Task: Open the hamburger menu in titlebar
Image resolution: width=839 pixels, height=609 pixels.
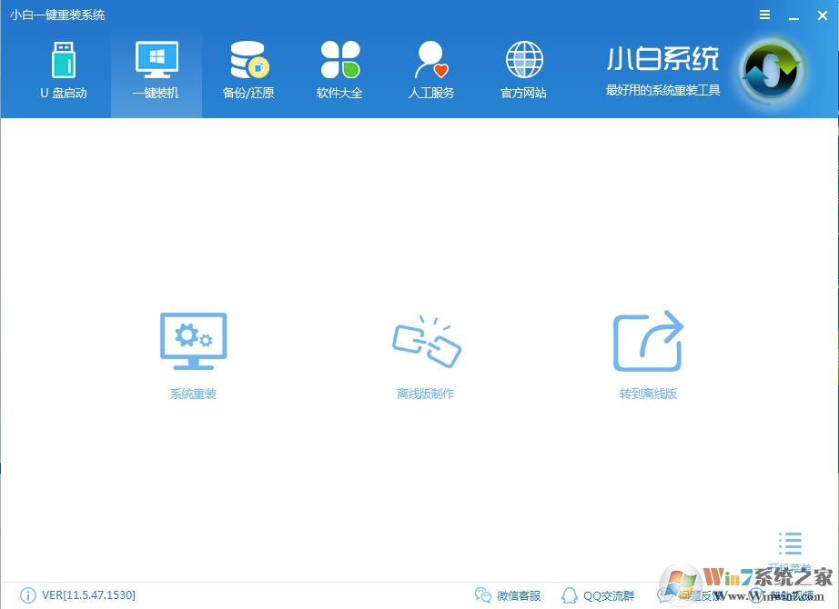Action: coord(764,15)
